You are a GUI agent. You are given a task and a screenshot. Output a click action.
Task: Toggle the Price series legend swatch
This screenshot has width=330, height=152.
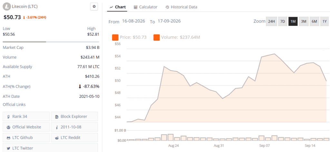pos(115,38)
